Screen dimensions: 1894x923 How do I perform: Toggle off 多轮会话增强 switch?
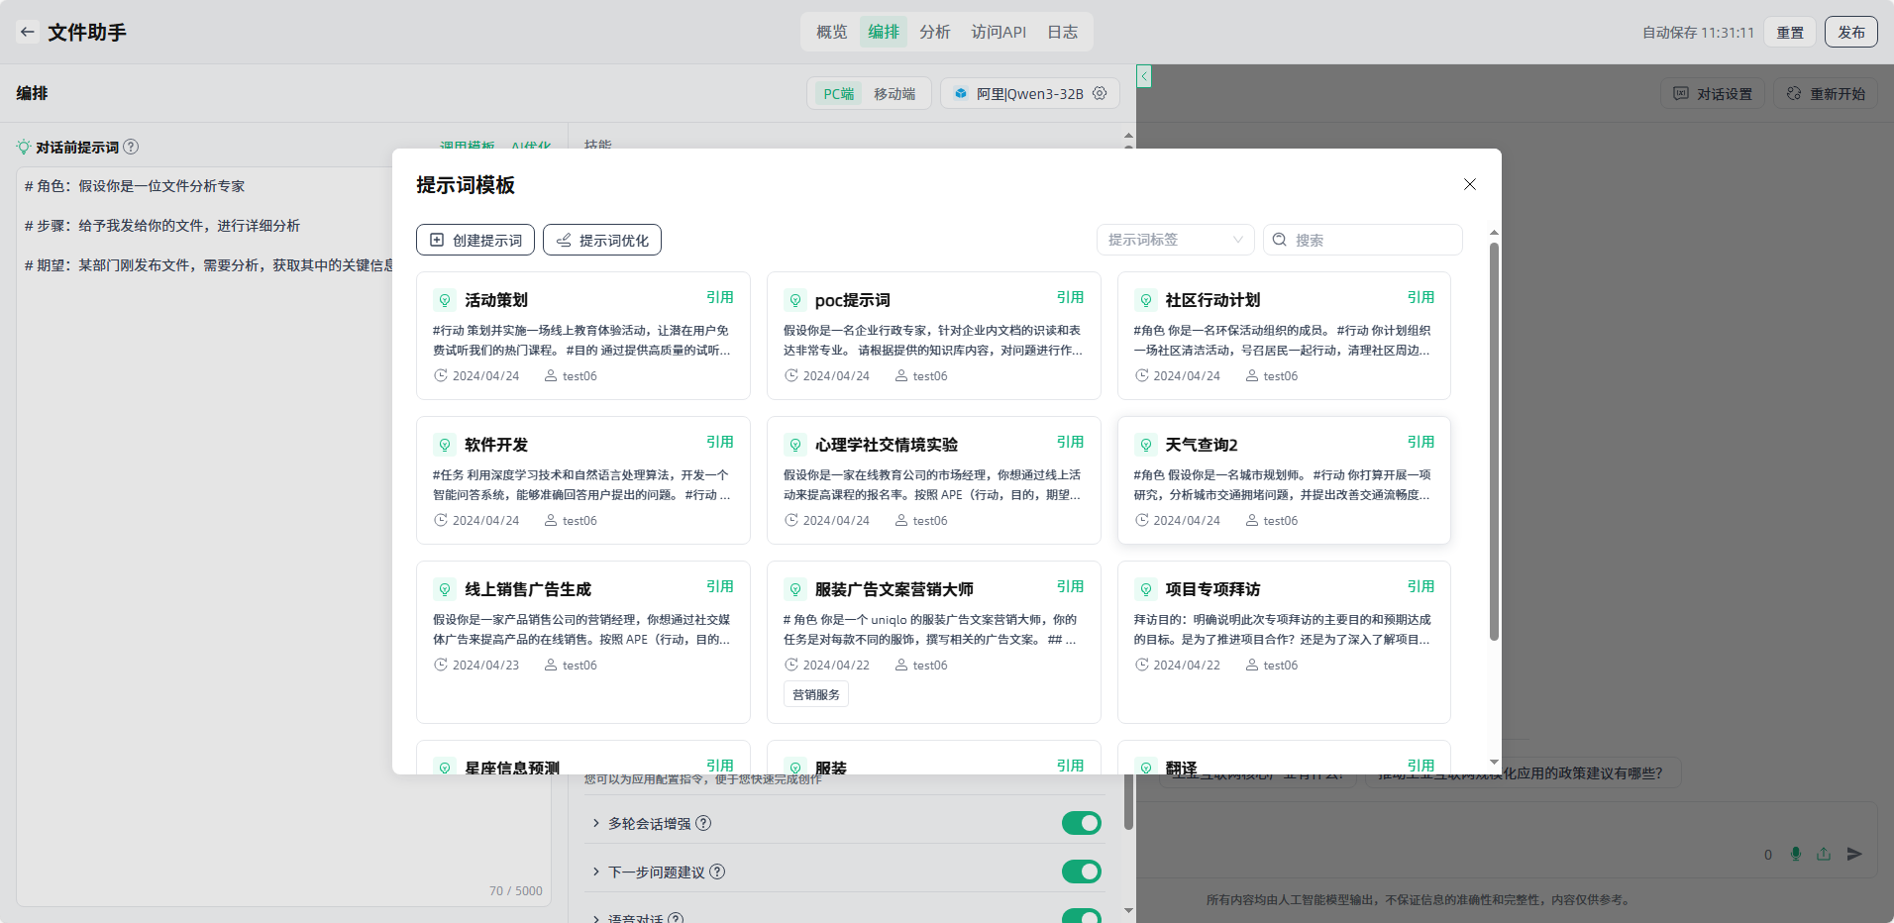(1081, 823)
